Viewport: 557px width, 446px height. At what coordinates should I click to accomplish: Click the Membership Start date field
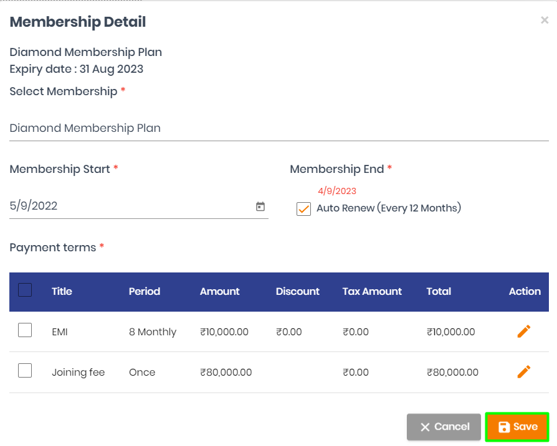point(139,206)
